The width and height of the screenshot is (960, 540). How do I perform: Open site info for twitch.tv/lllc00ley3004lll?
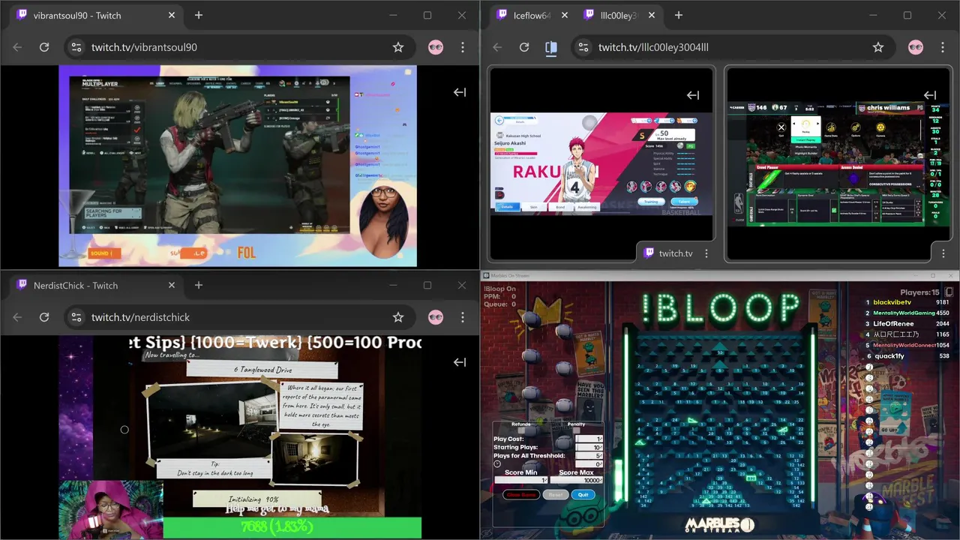click(x=583, y=47)
